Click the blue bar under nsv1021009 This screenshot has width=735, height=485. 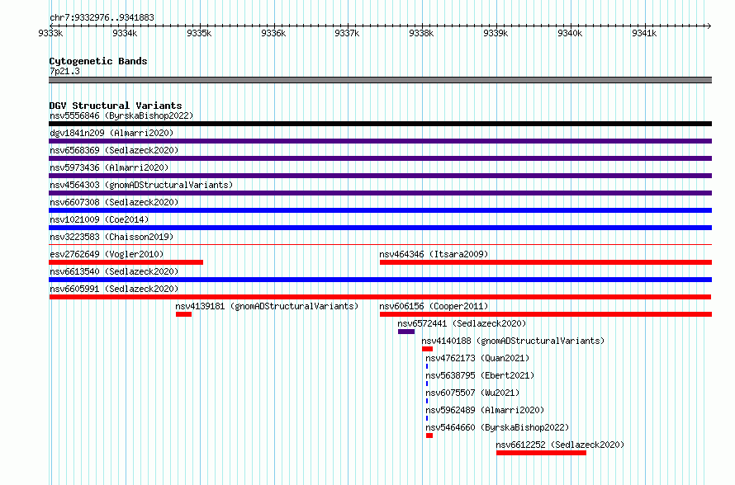tap(380, 228)
